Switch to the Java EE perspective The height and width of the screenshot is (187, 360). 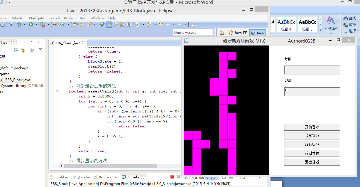tap(238, 33)
